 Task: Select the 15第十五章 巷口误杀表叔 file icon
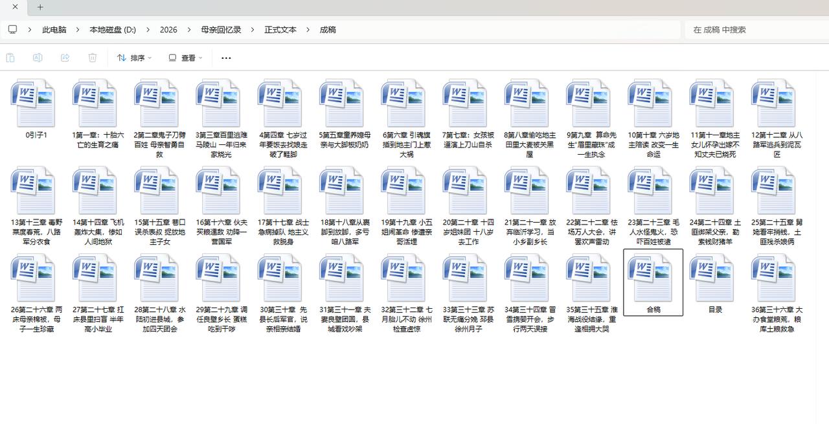pyautogui.click(x=157, y=190)
